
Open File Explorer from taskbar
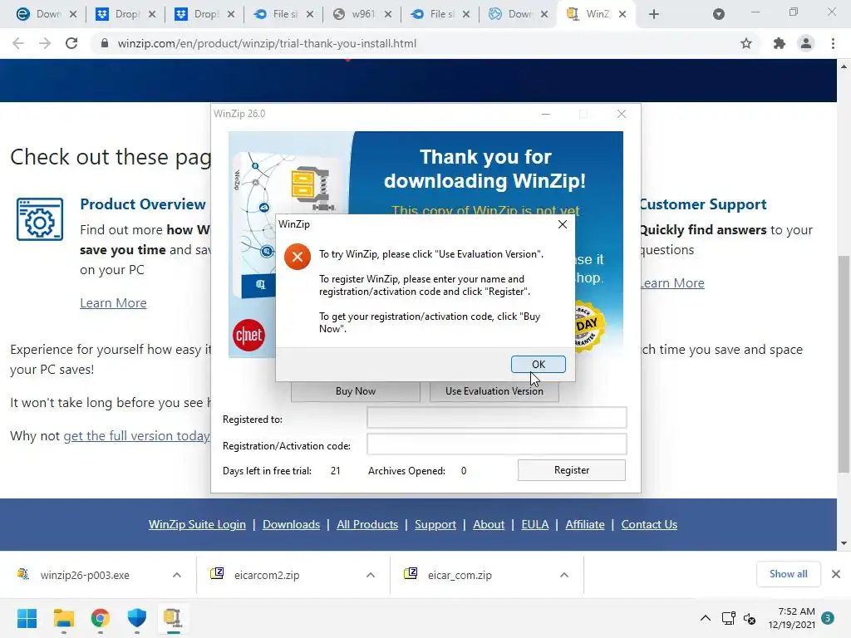64,618
